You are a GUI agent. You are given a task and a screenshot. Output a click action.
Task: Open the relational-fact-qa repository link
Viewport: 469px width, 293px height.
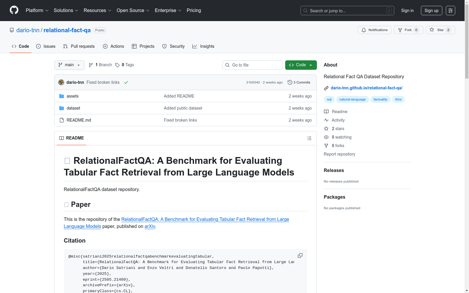coord(67,30)
